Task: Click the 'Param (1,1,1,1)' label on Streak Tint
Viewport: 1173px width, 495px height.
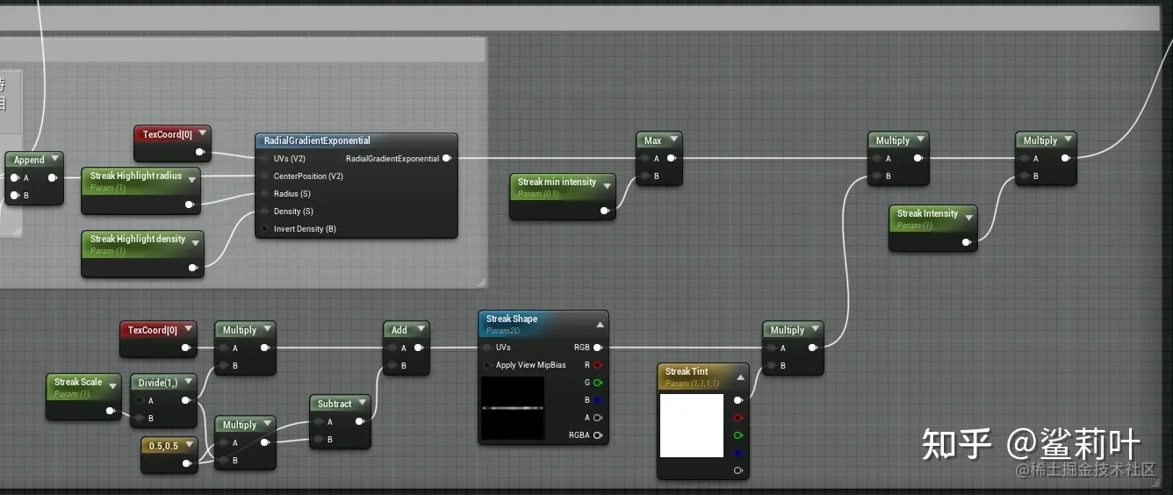Action: pos(692,384)
